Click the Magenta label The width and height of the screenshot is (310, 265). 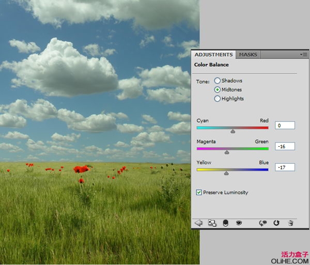pos(206,142)
